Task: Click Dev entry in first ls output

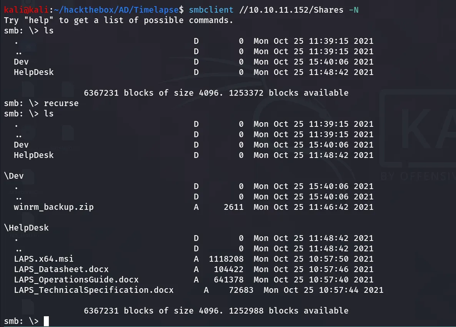Action: click(21, 61)
